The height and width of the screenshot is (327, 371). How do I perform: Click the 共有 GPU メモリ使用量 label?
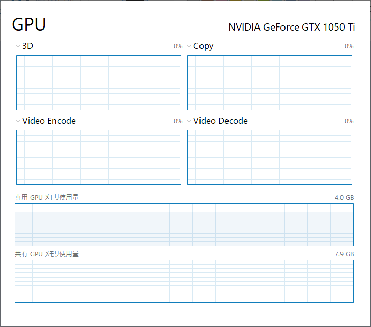(x=47, y=254)
